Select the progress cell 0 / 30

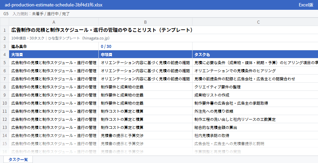(x=145, y=46)
